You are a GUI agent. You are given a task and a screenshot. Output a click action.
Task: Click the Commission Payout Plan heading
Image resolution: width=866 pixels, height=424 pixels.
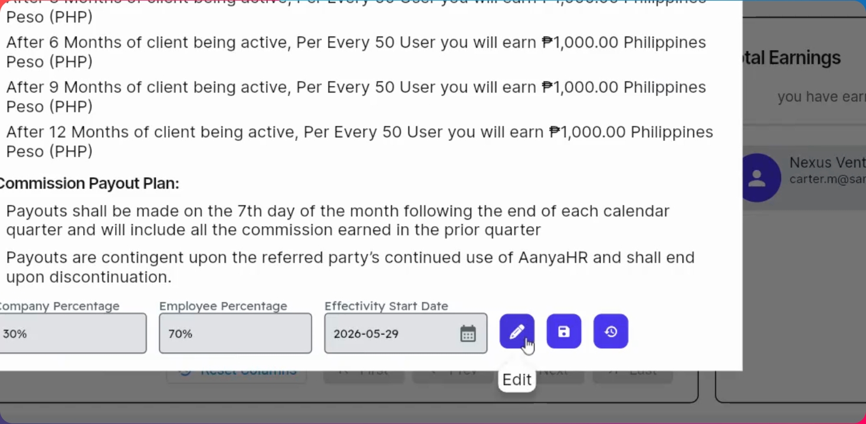coord(88,183)
